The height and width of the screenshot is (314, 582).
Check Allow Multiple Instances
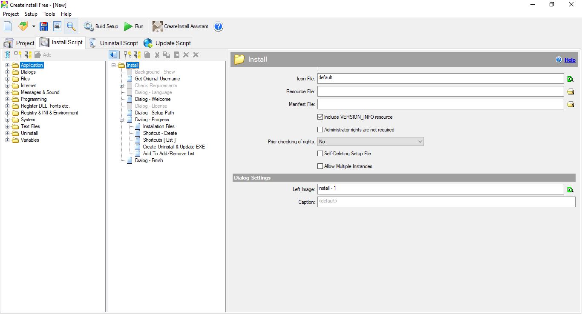(320, 166)
